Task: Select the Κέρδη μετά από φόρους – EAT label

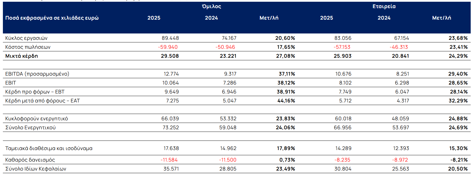Action: (42, 101)
